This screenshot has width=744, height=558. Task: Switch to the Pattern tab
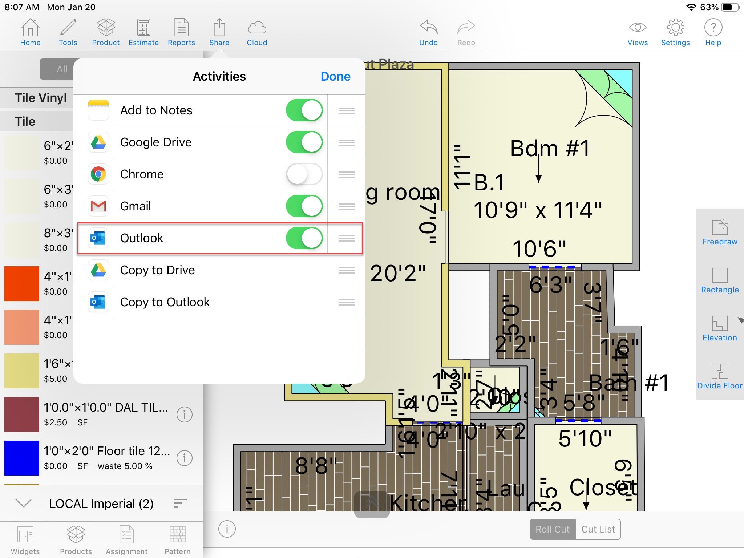[x=177, y=540]
